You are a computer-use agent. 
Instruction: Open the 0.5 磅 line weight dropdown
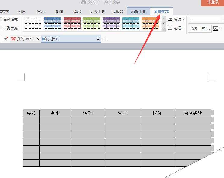(x=209, y=29)
